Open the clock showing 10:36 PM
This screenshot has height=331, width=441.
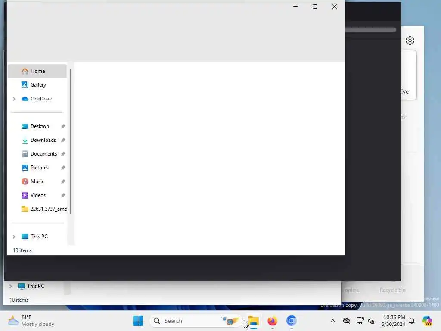[393, 321]
